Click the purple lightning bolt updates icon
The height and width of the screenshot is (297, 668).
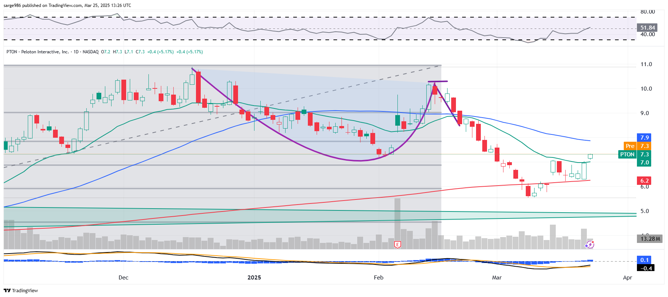point(590,244)
